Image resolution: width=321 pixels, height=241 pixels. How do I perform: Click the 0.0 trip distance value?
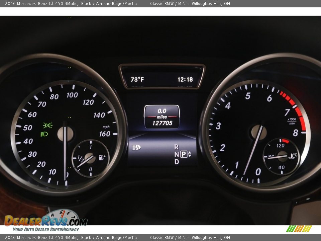pyautogui.click(x=162, y=111)
